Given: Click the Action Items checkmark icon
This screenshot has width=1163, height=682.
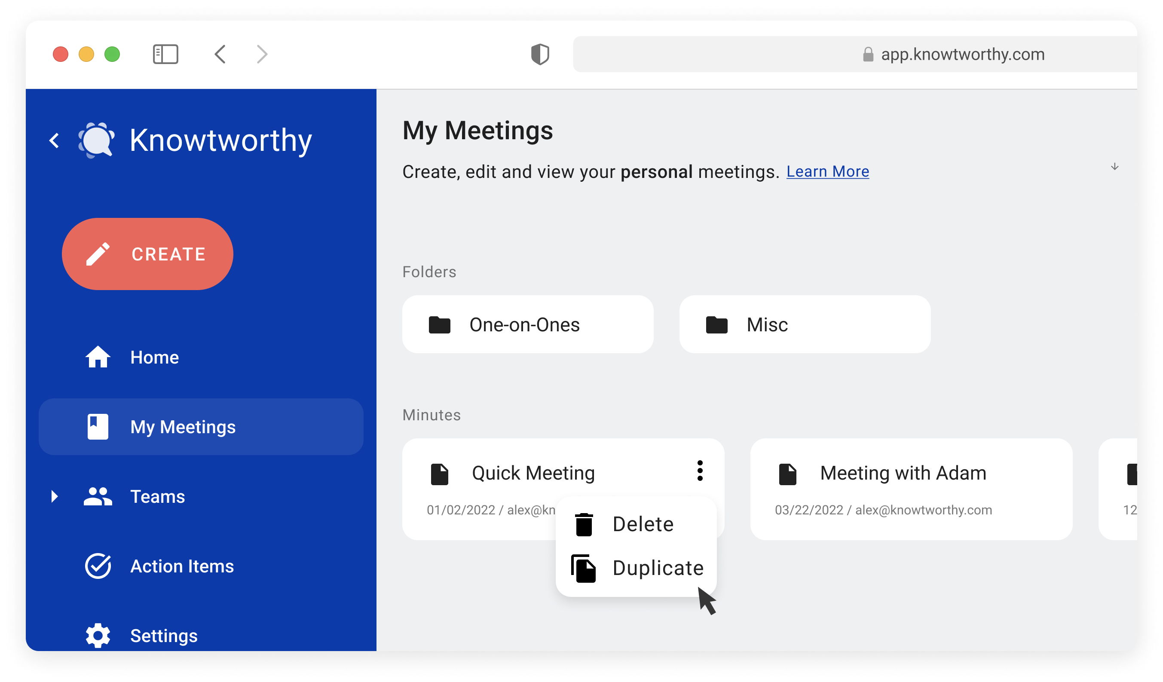Looking at the screenshot, I should [98, 566].
